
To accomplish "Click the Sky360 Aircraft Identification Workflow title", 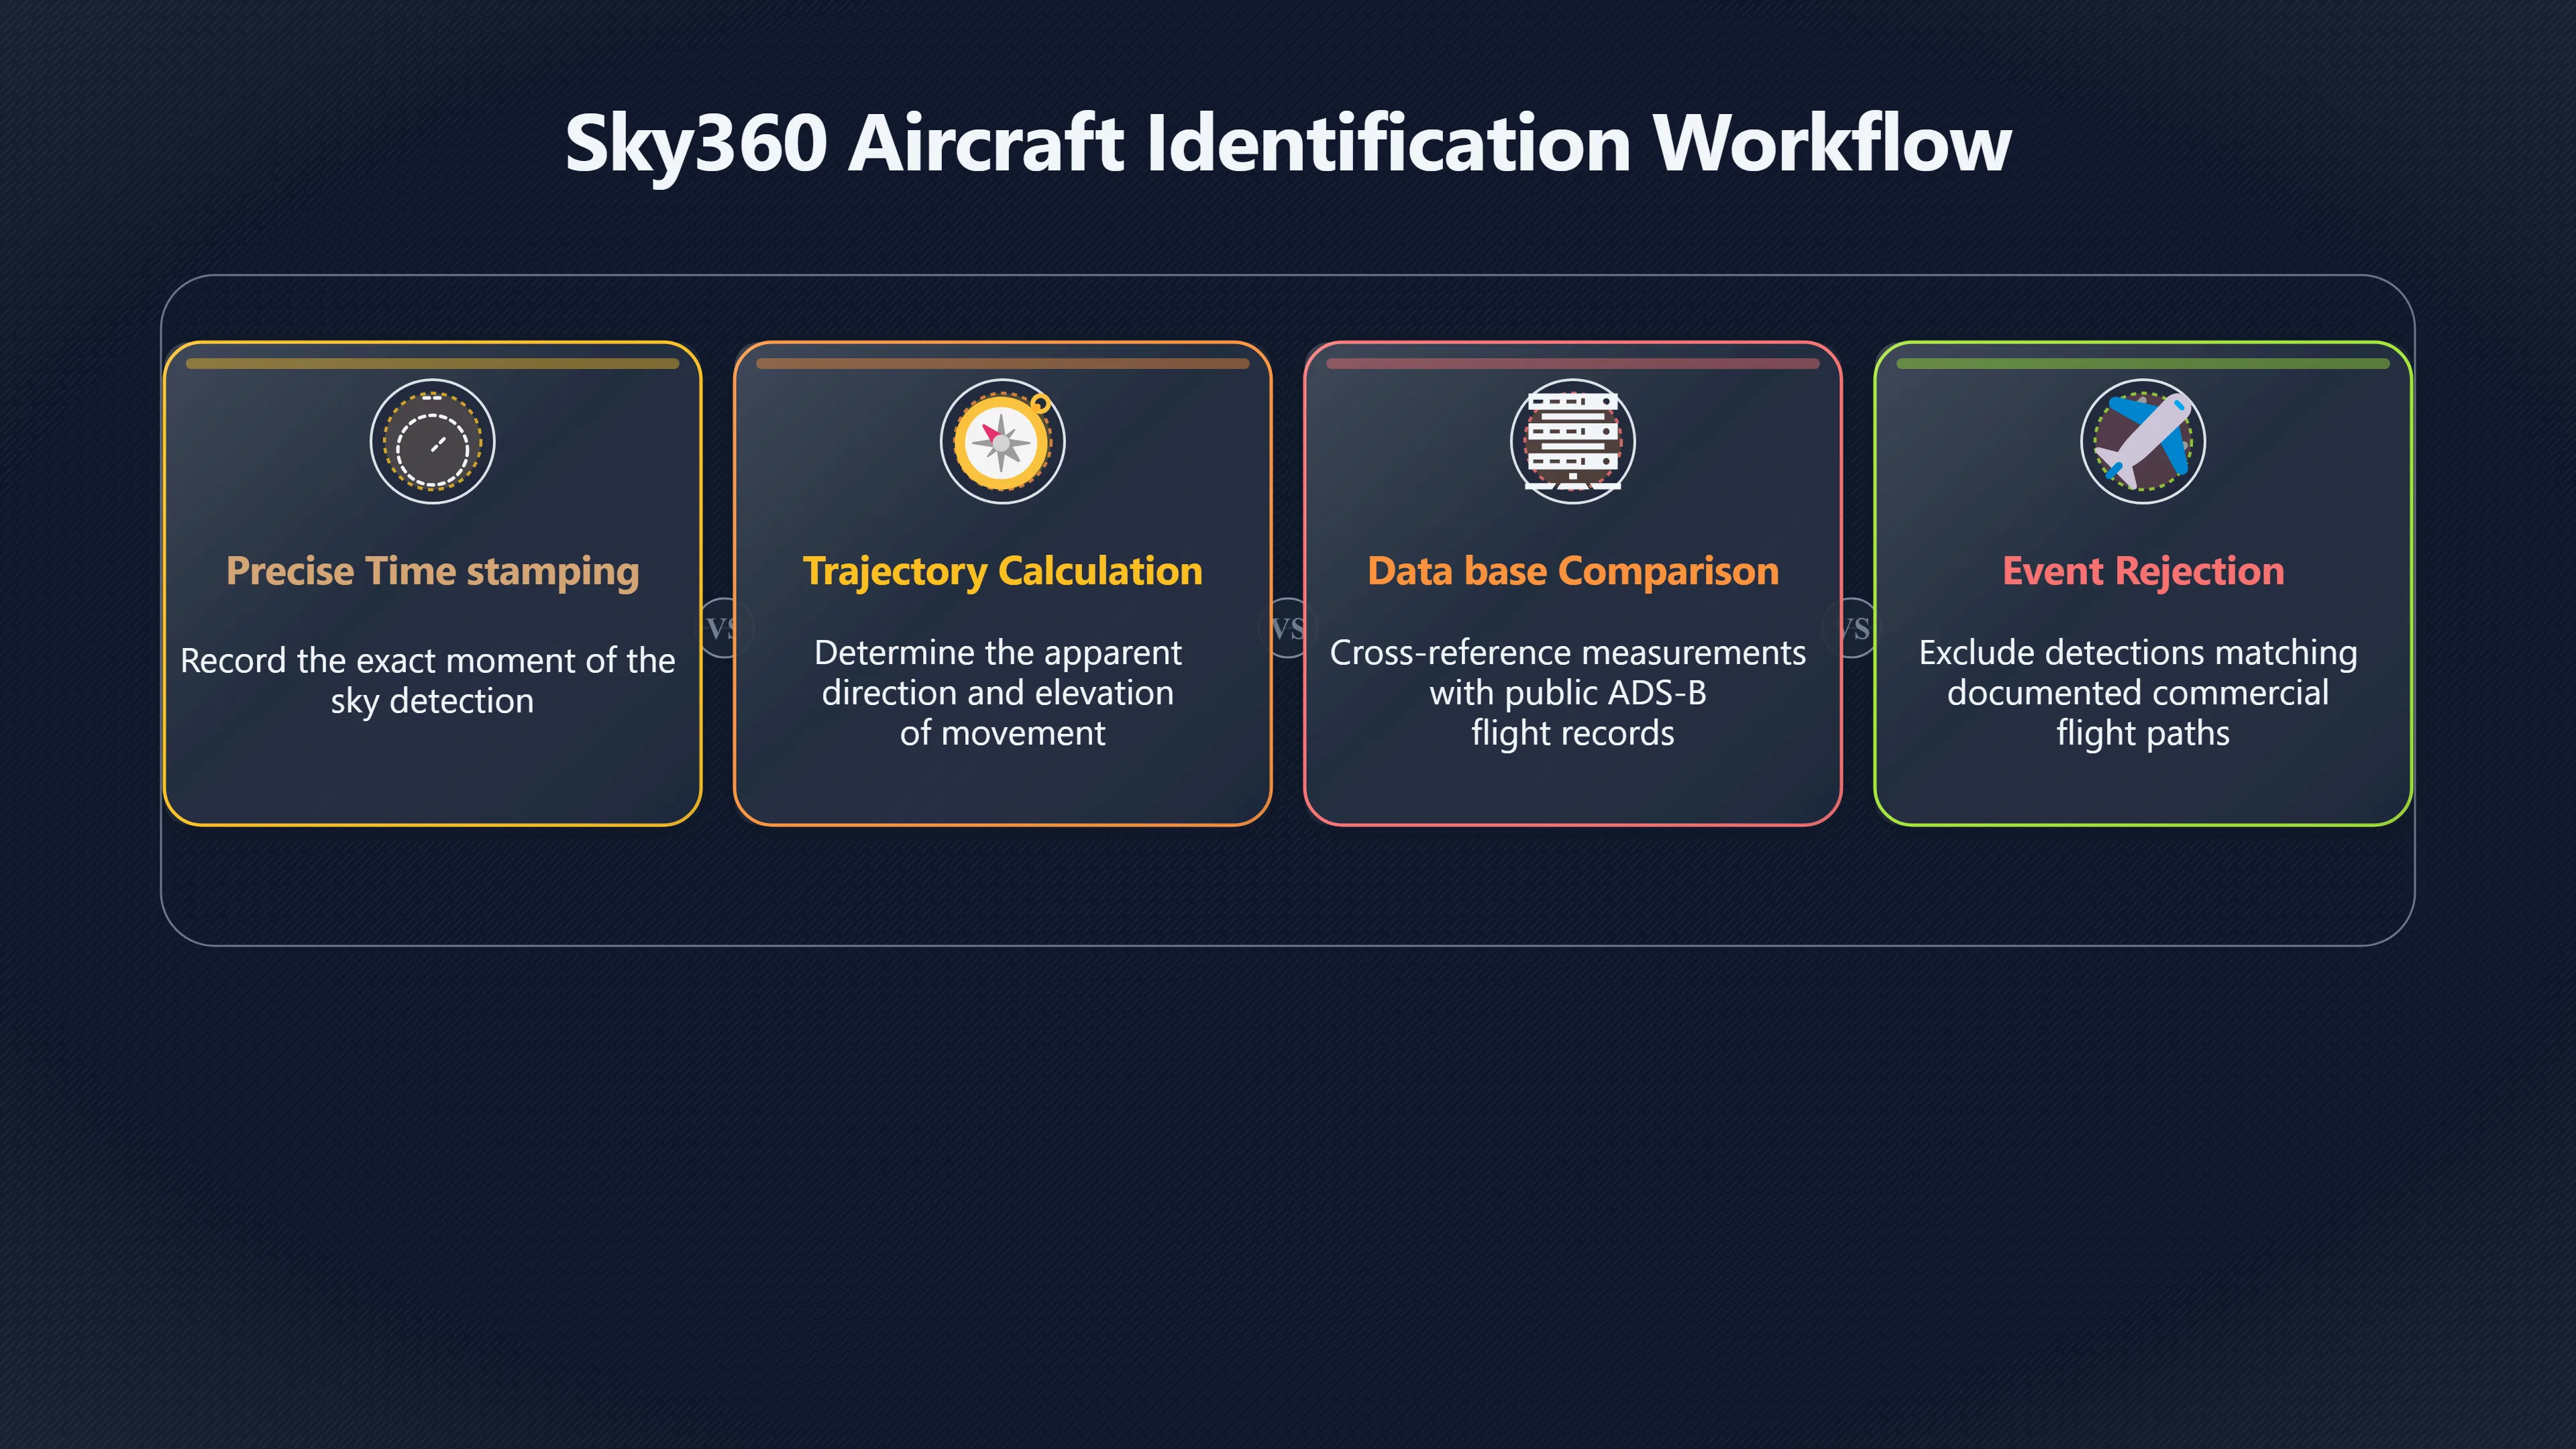I will pos(1288,143).
